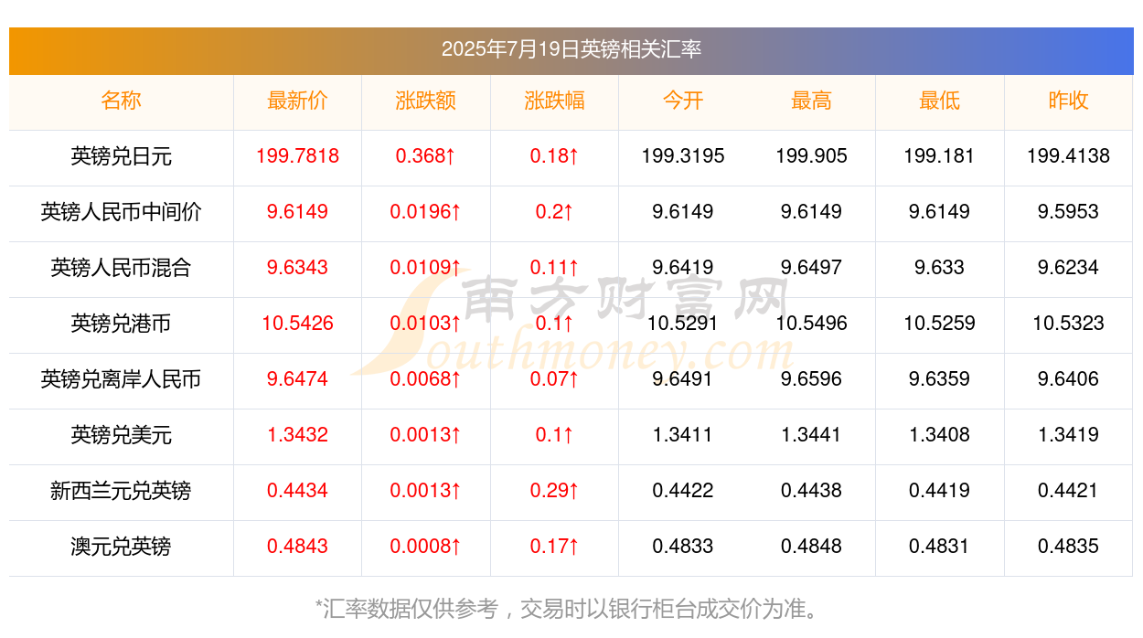Click the 今开 column header

coord(683,101)
